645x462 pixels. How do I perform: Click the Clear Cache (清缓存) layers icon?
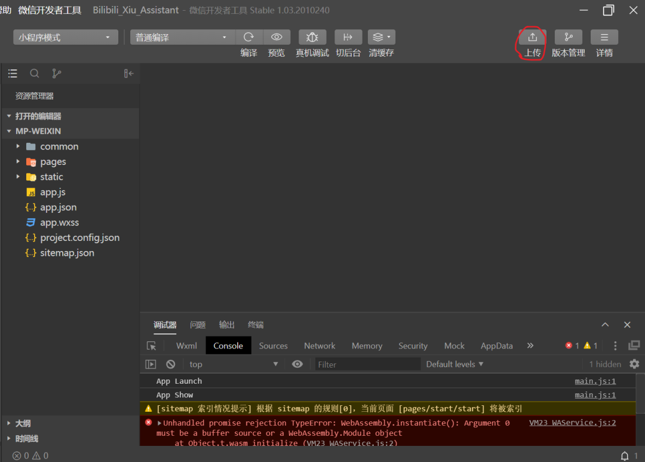[381, 37]
